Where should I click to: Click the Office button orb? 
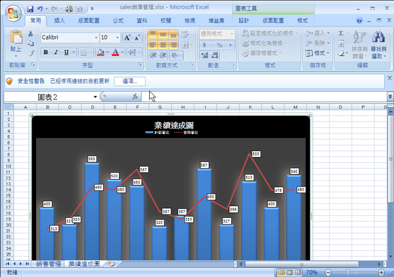click(13, 13)
